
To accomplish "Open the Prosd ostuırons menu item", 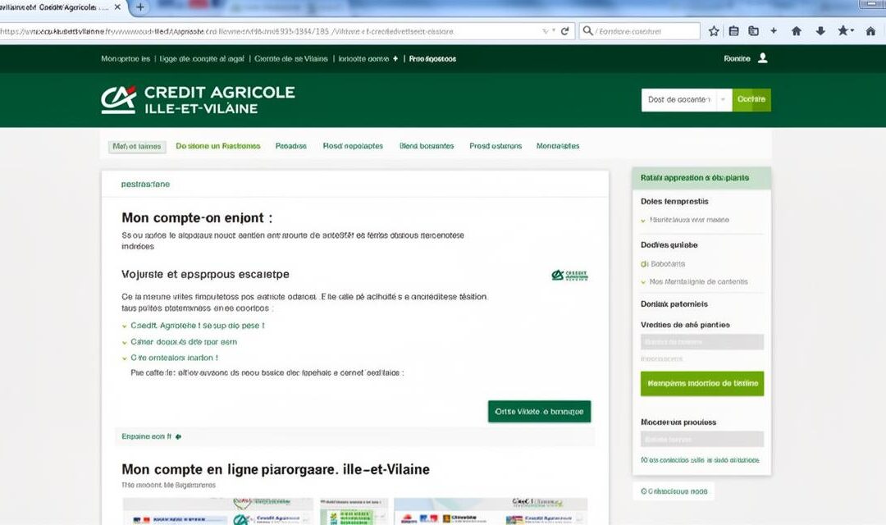I will point(496,146).
